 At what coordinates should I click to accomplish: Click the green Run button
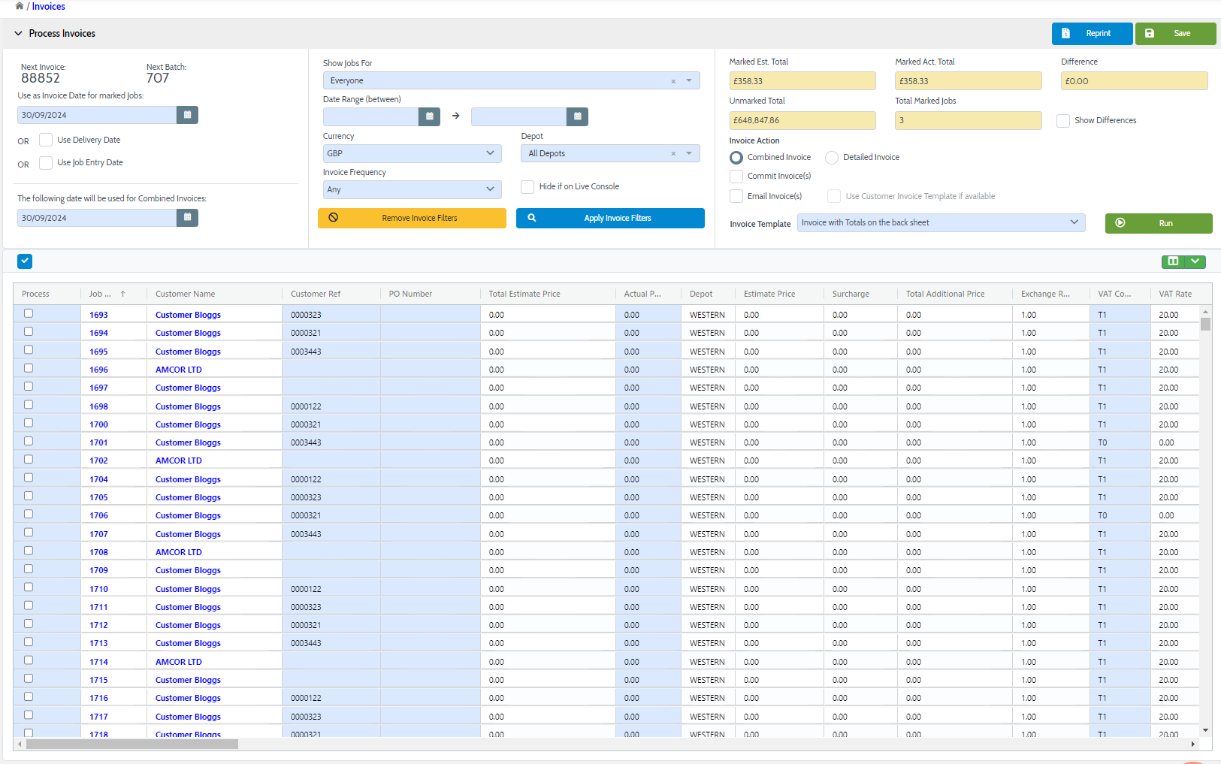1159,223
